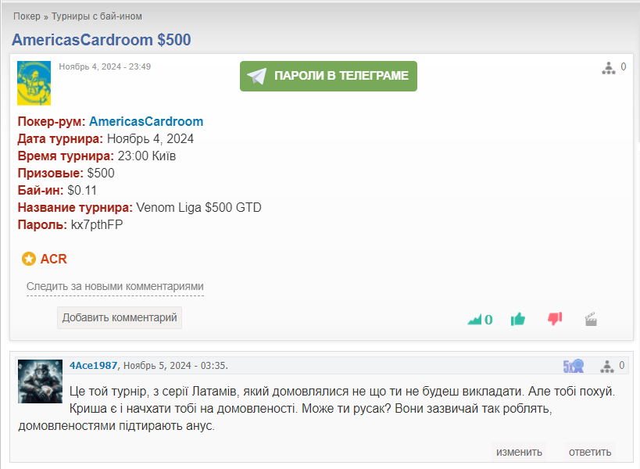Open the 4Ace1987 username link
This screenshot has height=469, width=640.
coord(94,365)
